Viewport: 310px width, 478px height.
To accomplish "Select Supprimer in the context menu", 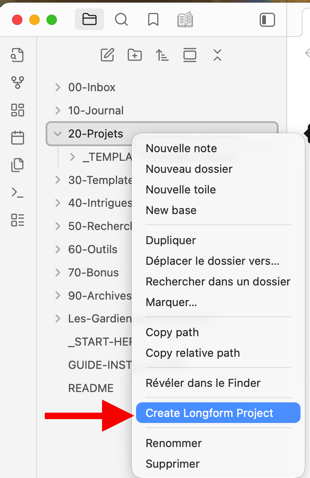I will [x=173, y=464].
